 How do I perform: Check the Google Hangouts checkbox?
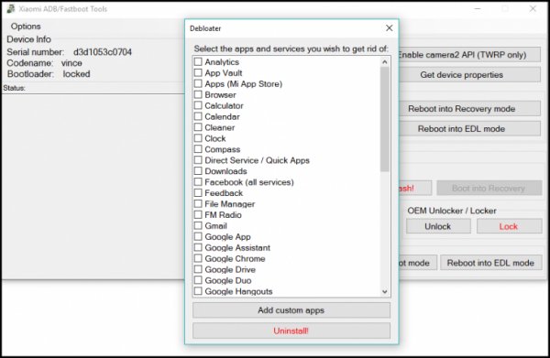[198, 291]
